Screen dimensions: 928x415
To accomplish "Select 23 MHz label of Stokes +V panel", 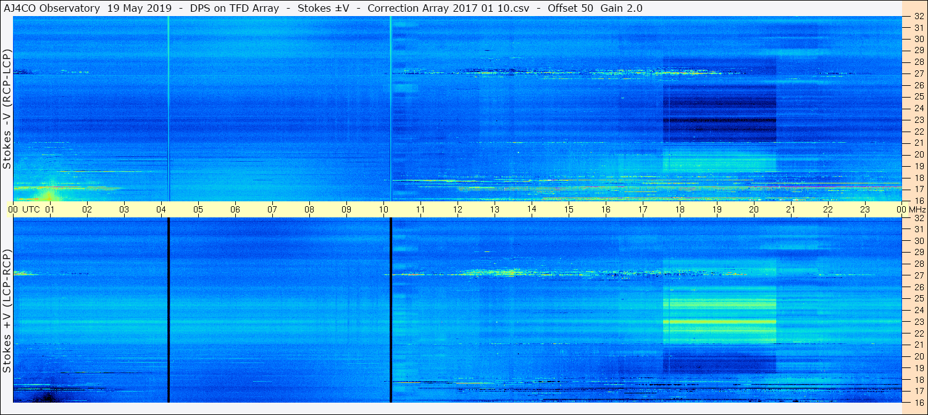I will tap(918, 322).
